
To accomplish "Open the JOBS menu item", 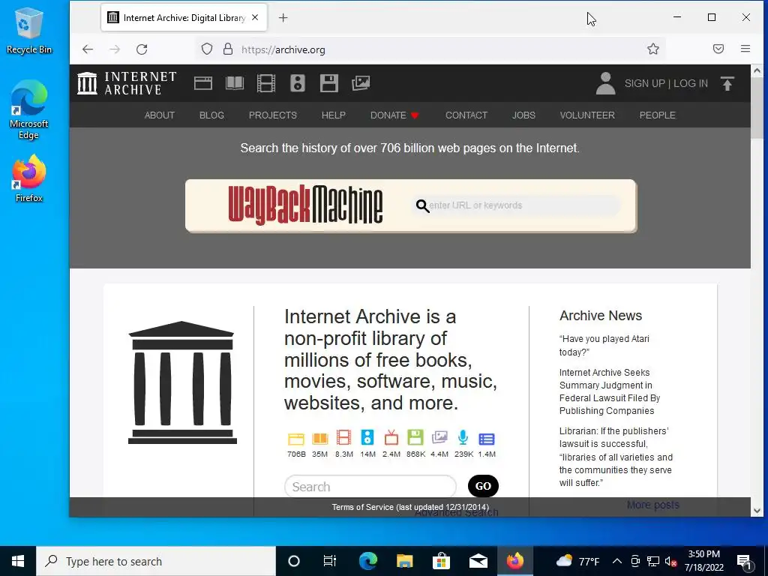I will 523,115.
